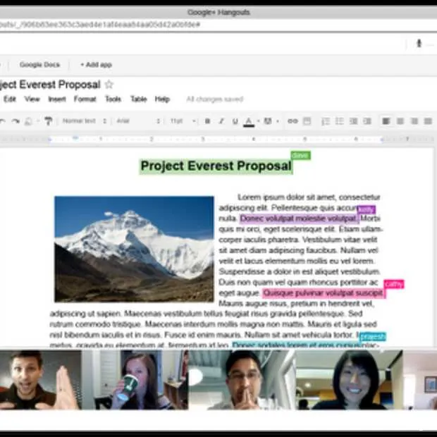
Task: Set right text alignment
Action: pos(414,121)
